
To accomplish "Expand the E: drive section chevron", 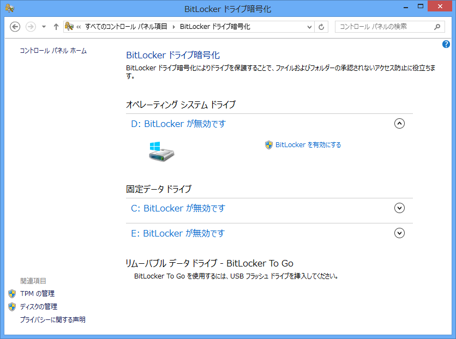I will point(399,233).
